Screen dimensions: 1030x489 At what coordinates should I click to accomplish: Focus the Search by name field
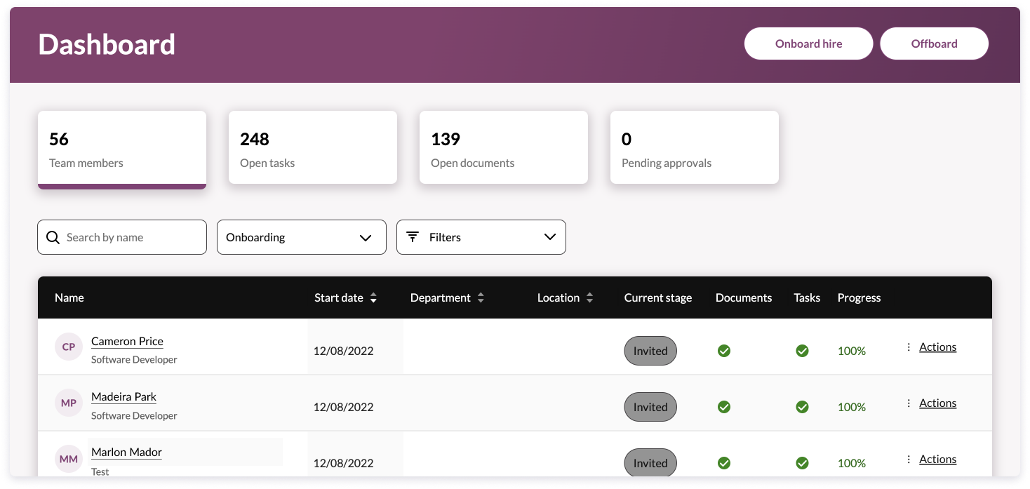pyautogui.click(x=130, y=237)
